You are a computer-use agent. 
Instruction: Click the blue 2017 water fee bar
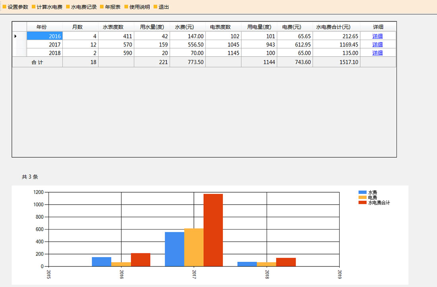174,249
